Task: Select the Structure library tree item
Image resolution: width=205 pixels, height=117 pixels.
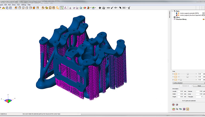Action: [181, 19]
